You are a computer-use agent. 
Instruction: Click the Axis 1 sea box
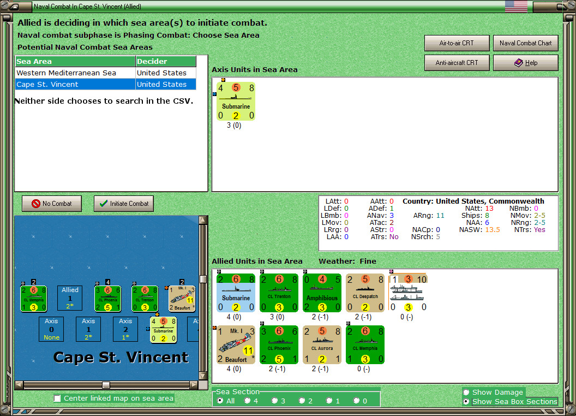point(88,329)
